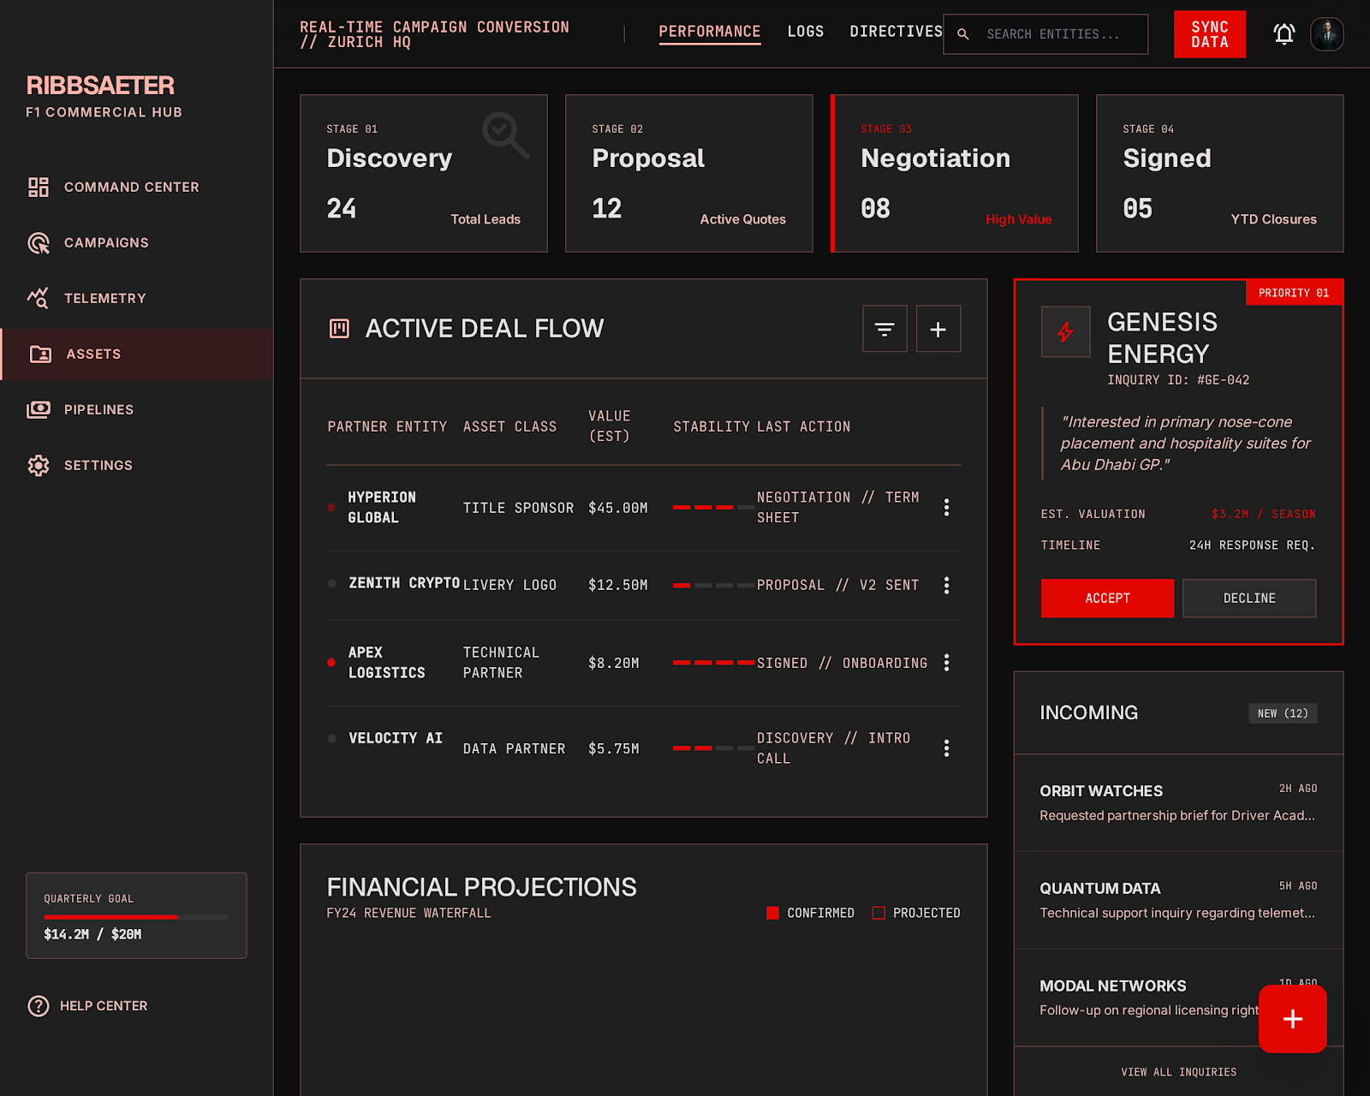The height and width of the screenshot is (1096, 1370).
Task: Open the Stage 03 Negotiation card
Action: point(955,173)
